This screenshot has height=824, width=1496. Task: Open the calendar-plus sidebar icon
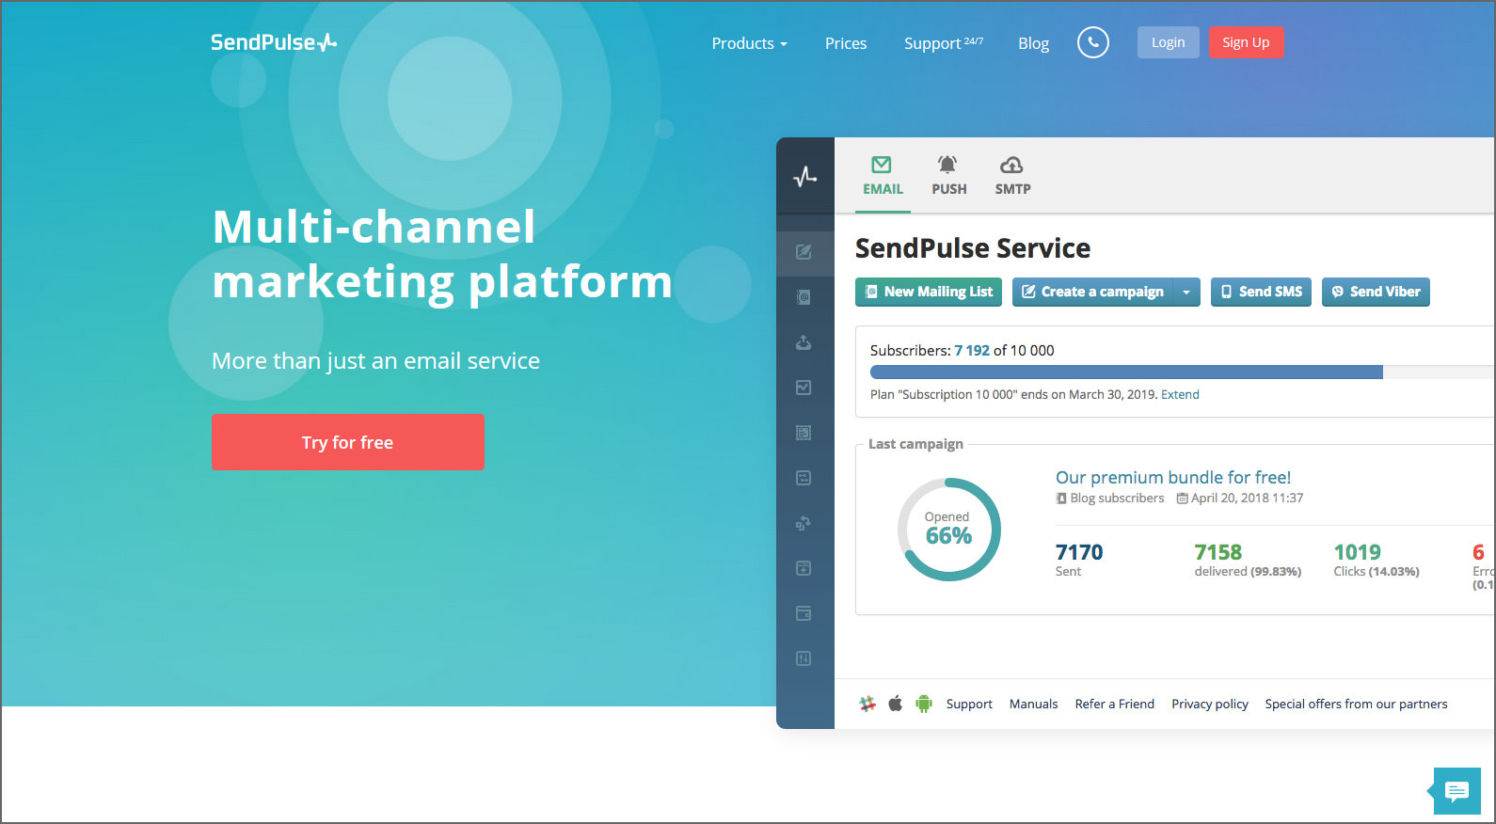point(804,568)
